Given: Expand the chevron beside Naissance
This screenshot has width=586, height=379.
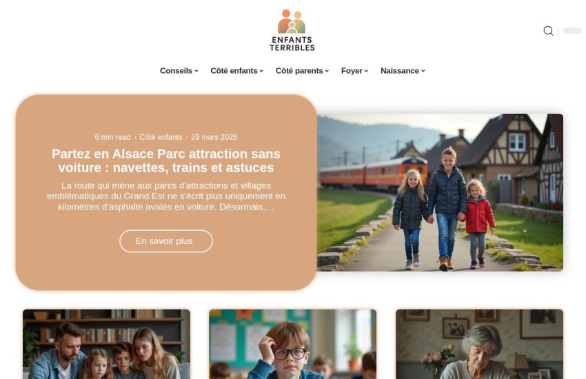Looking at the screenshot, I should pyautogui.click(x=423, y=71).
